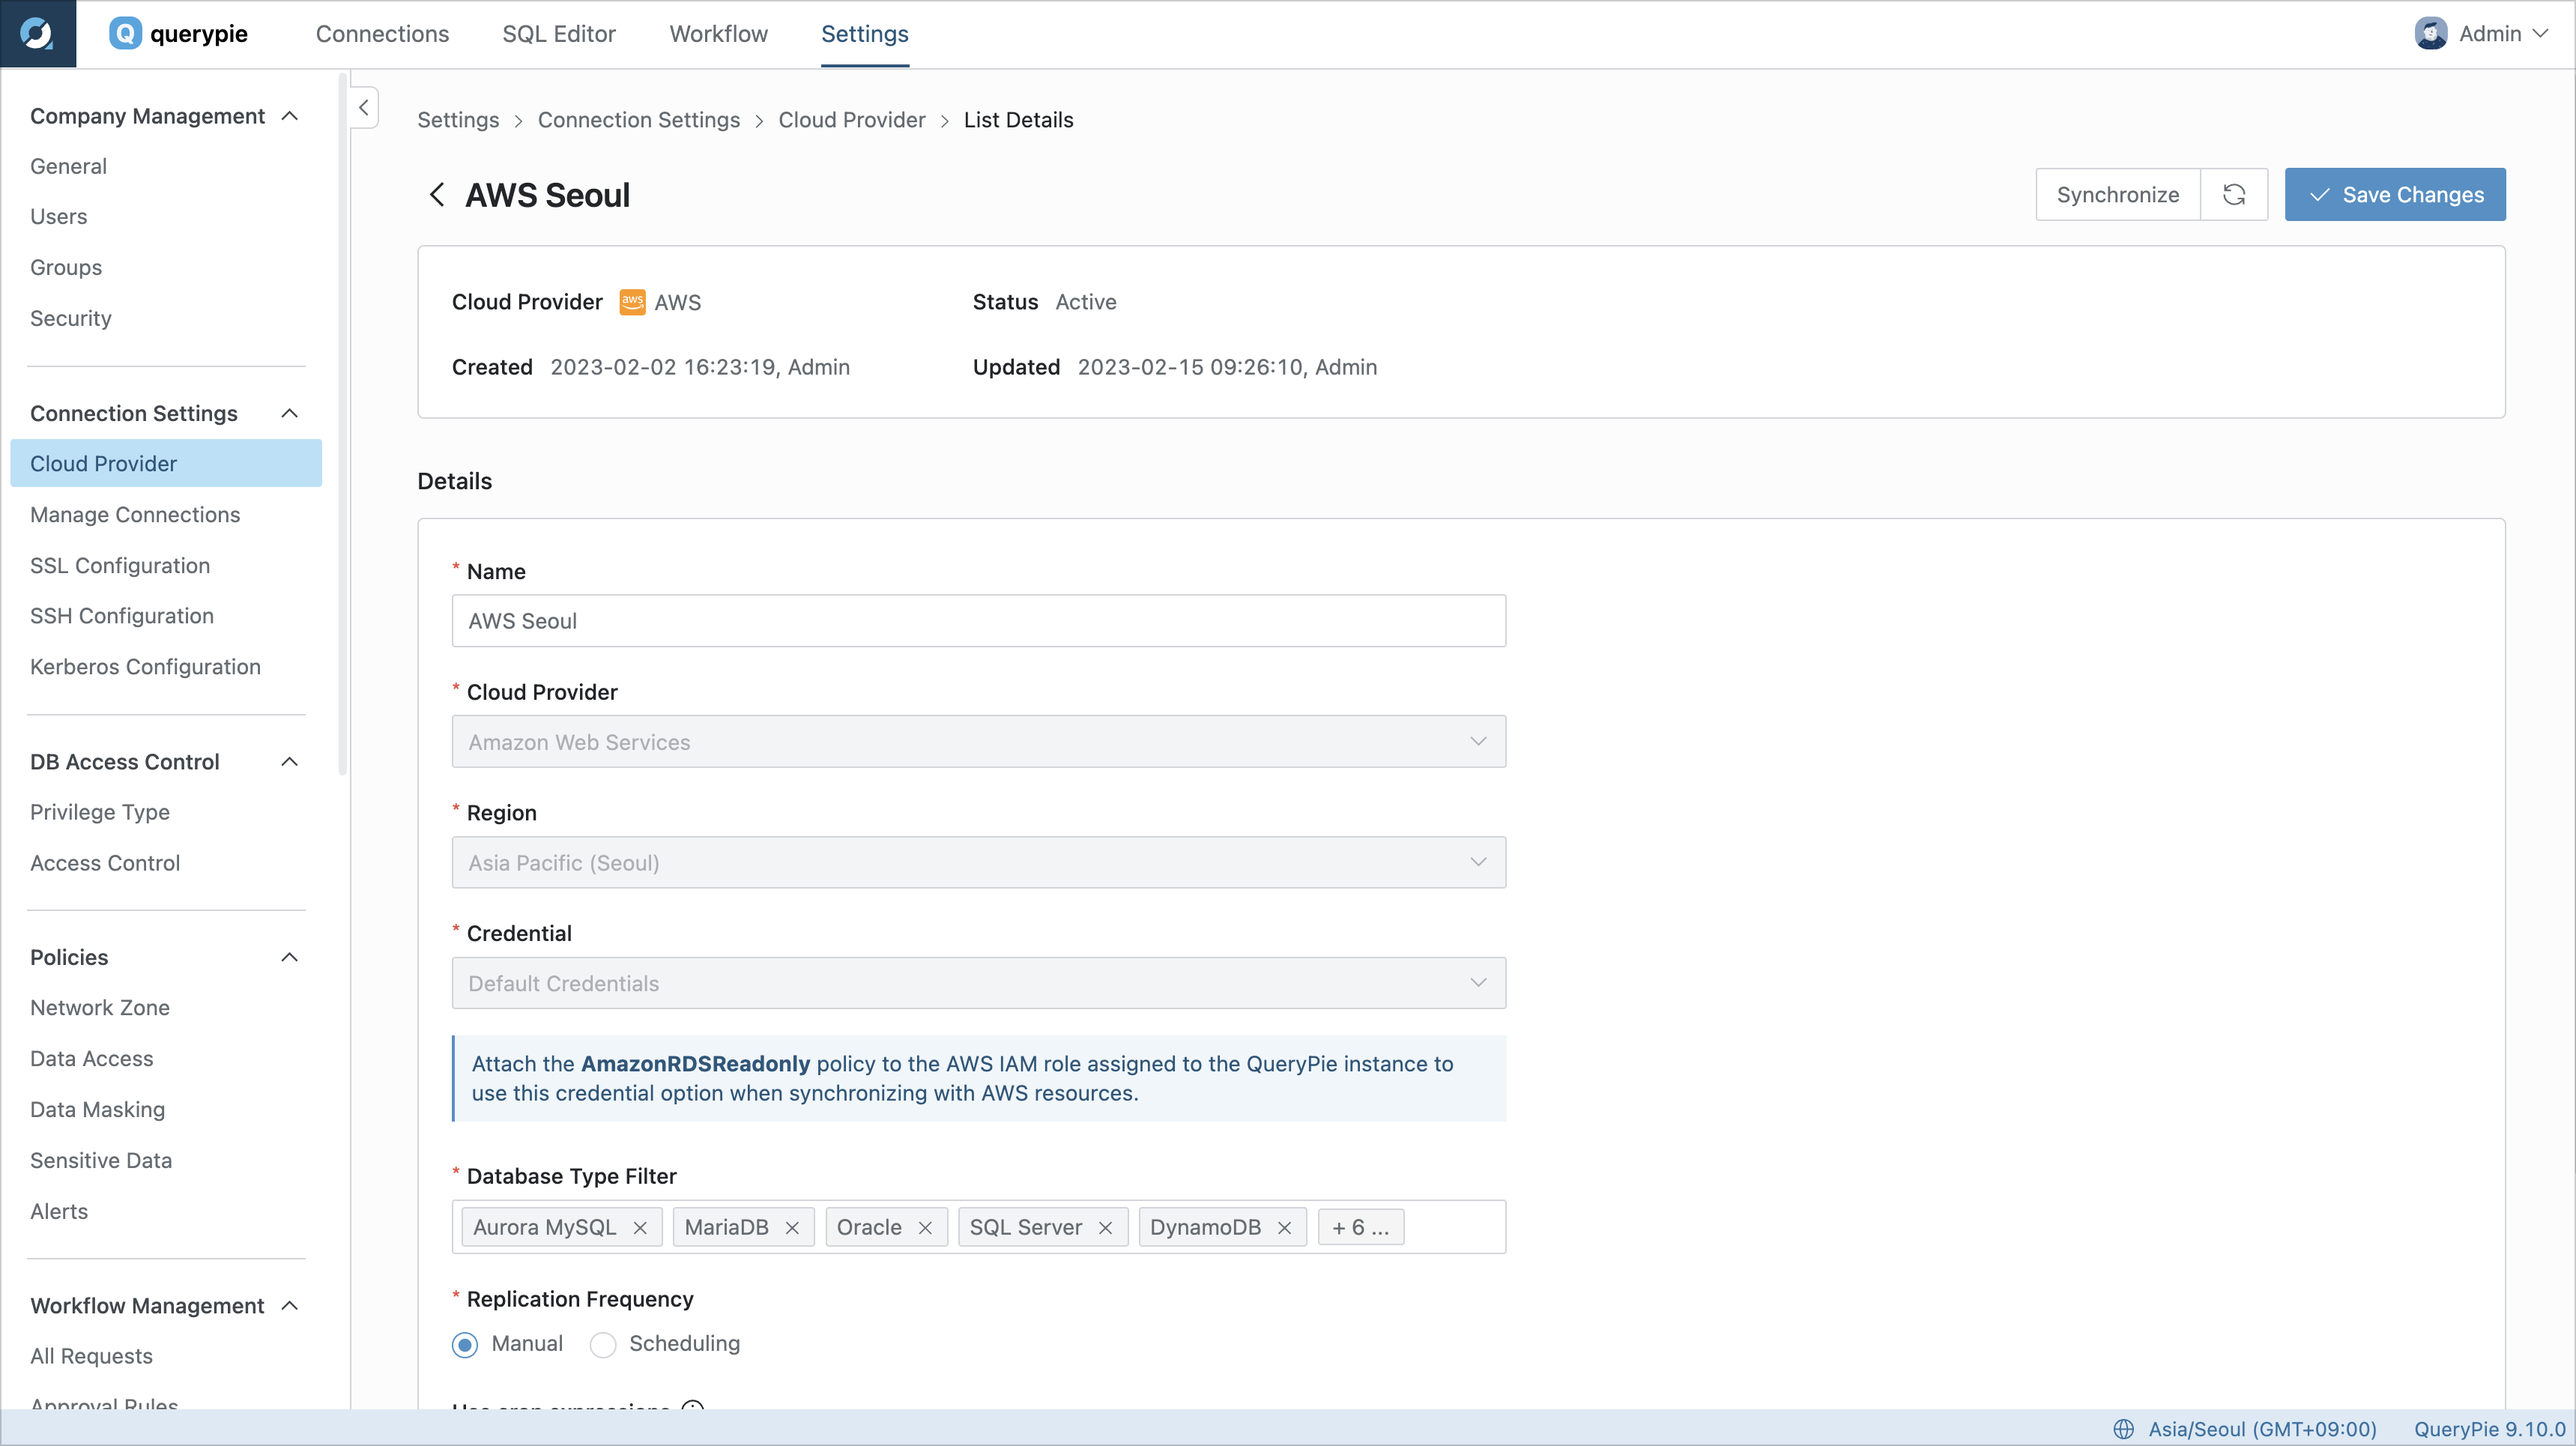Click the globe timezone icon in the status bar
The image size is (2576, 1446).
click(x=2123, y=1429)
